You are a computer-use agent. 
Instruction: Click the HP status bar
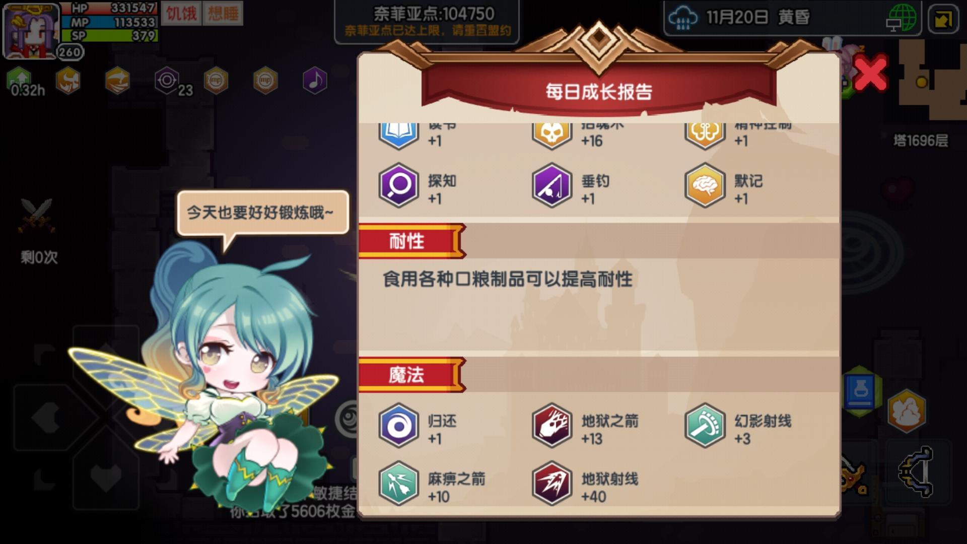click(x=109, y=8)
